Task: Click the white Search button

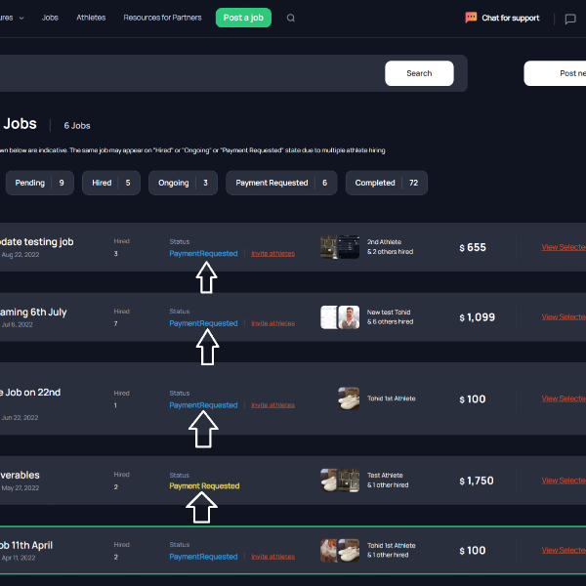Action: 419,73
